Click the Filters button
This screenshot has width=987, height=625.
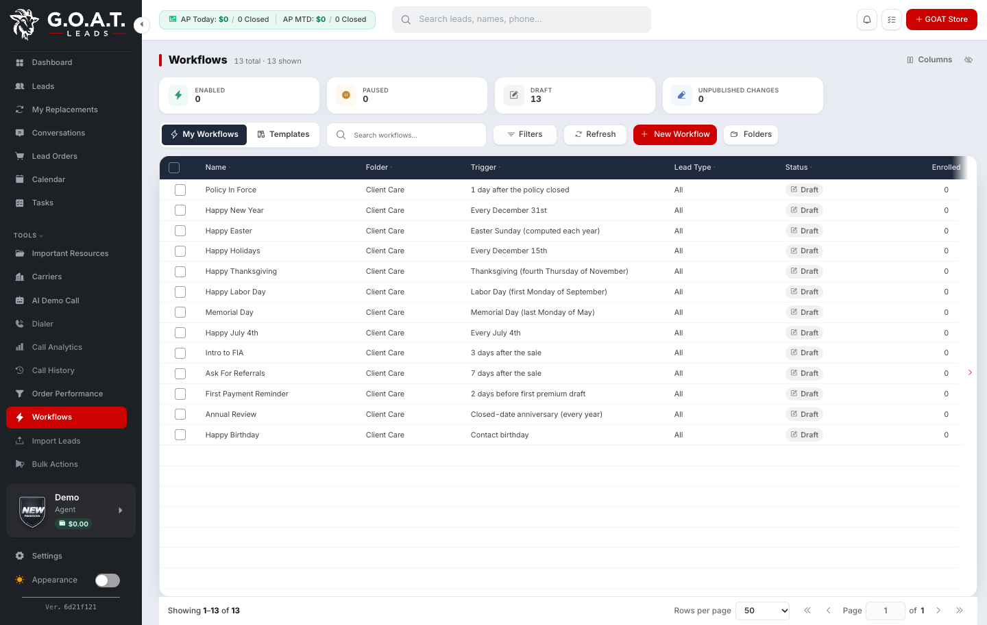click(525, 135)
